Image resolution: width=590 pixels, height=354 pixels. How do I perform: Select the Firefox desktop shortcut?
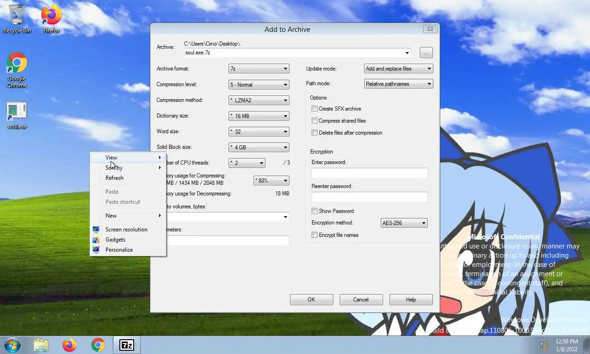click(x=52, y=19)
